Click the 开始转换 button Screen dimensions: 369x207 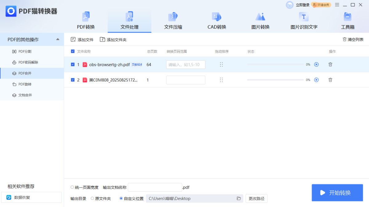(x=337, y=193)
